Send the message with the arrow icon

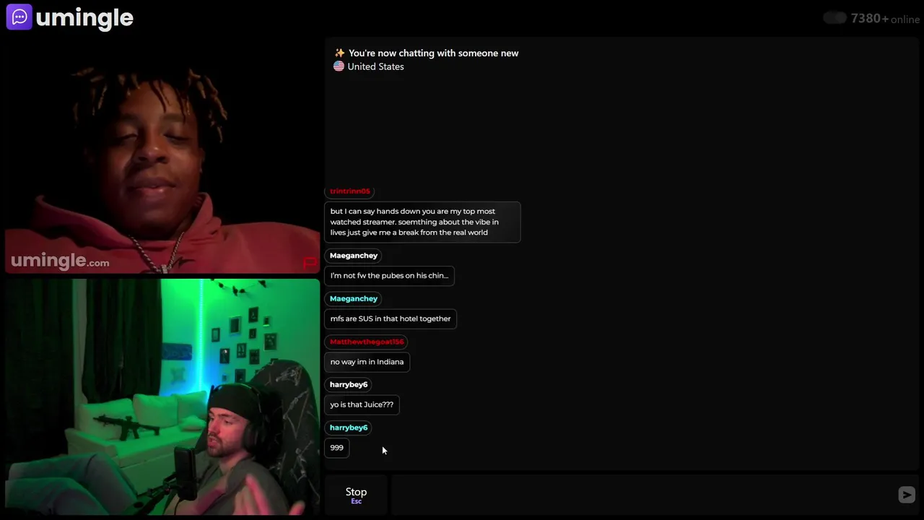(907, 495)
